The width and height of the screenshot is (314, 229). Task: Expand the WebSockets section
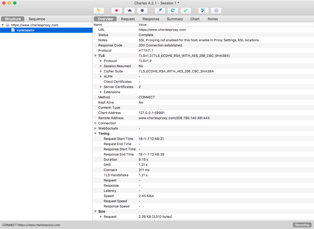coord(96,128)
